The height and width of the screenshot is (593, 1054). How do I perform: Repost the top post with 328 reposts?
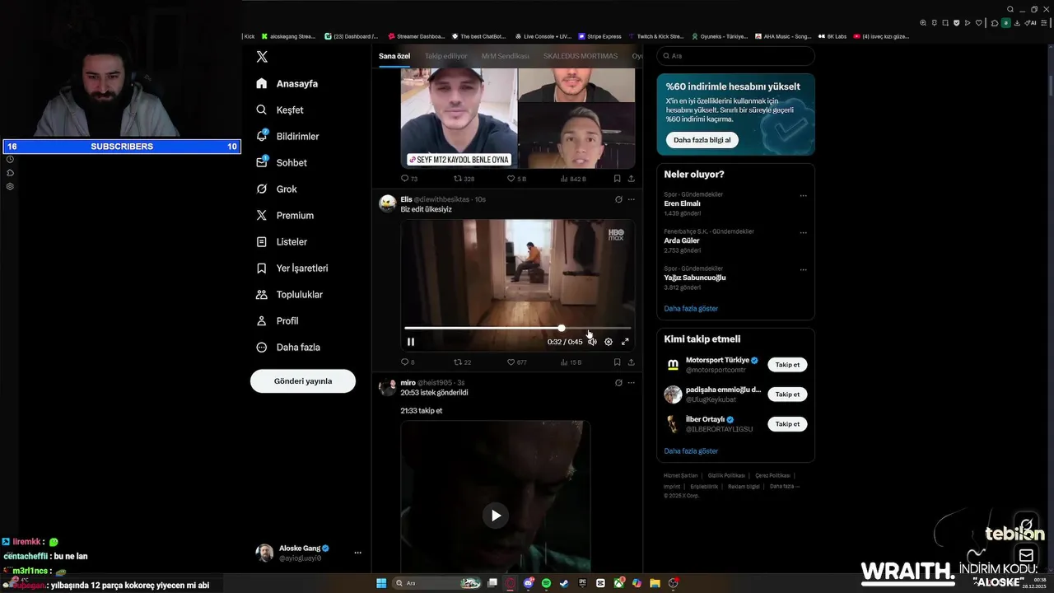[464, 178]
